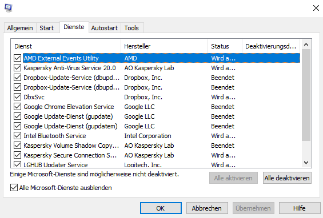Screen dimensions: 323x218
Task: Click the Abbrechen button
Action: click(x=207, y=208)
